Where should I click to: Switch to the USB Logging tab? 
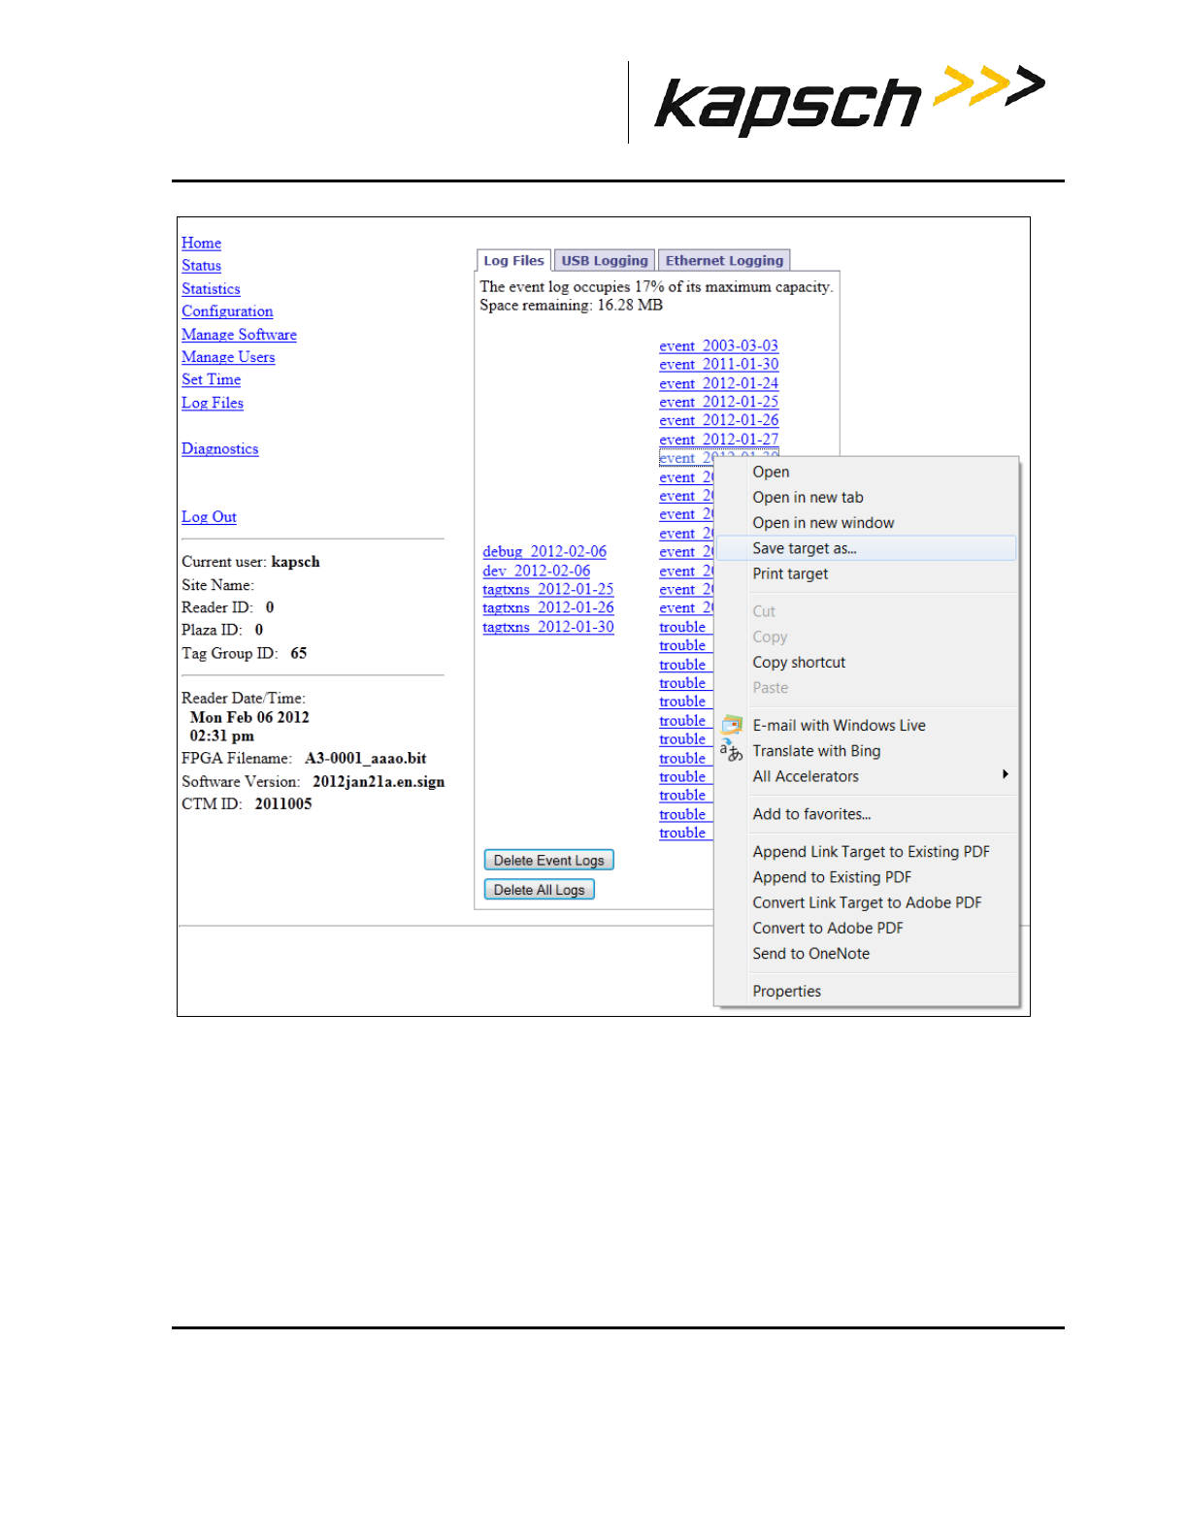coord(604,260)
